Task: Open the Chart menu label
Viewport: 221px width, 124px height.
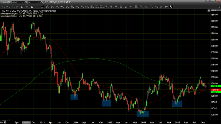Action: (4, 2)
